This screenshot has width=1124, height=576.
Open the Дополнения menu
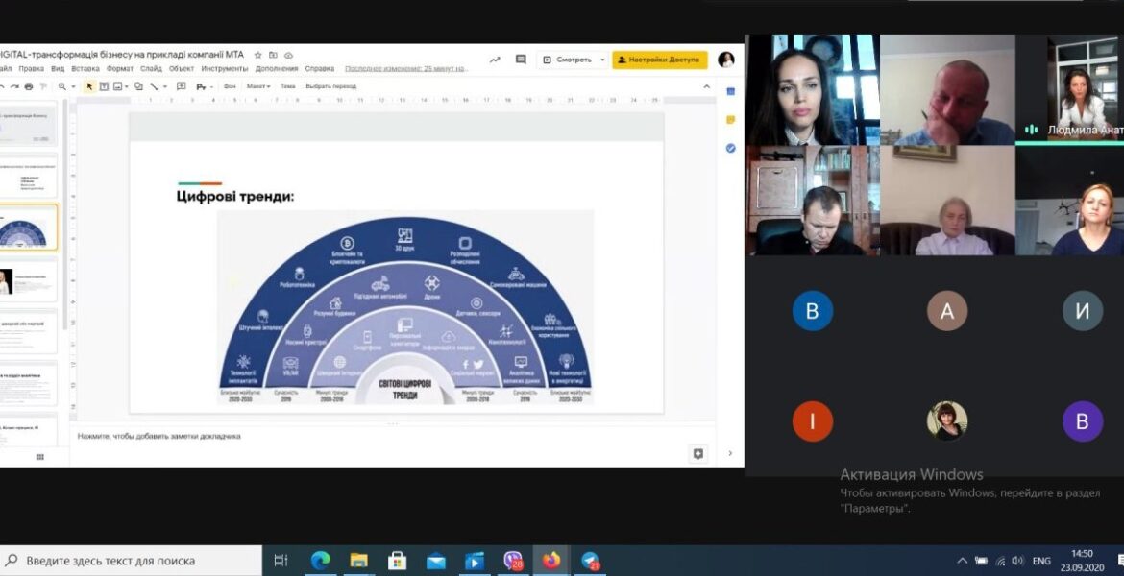[x=276, y=69]
